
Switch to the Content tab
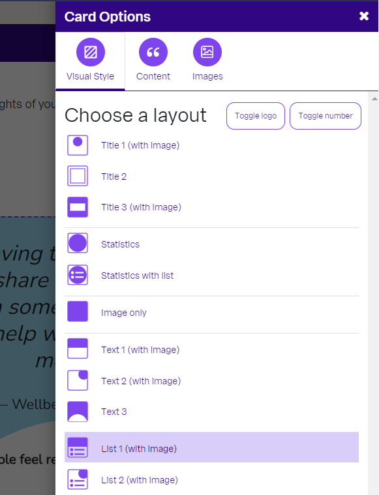(153, 60)
